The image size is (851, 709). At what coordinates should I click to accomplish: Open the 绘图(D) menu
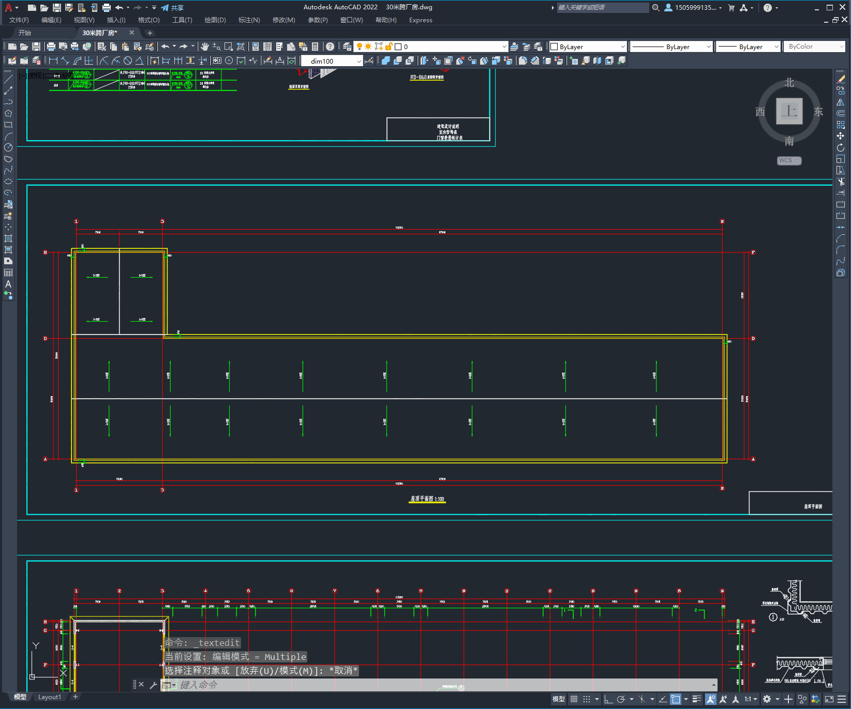[215, 20]
